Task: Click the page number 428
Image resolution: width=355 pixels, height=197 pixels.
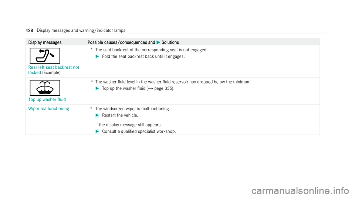Action: [29, 30]
